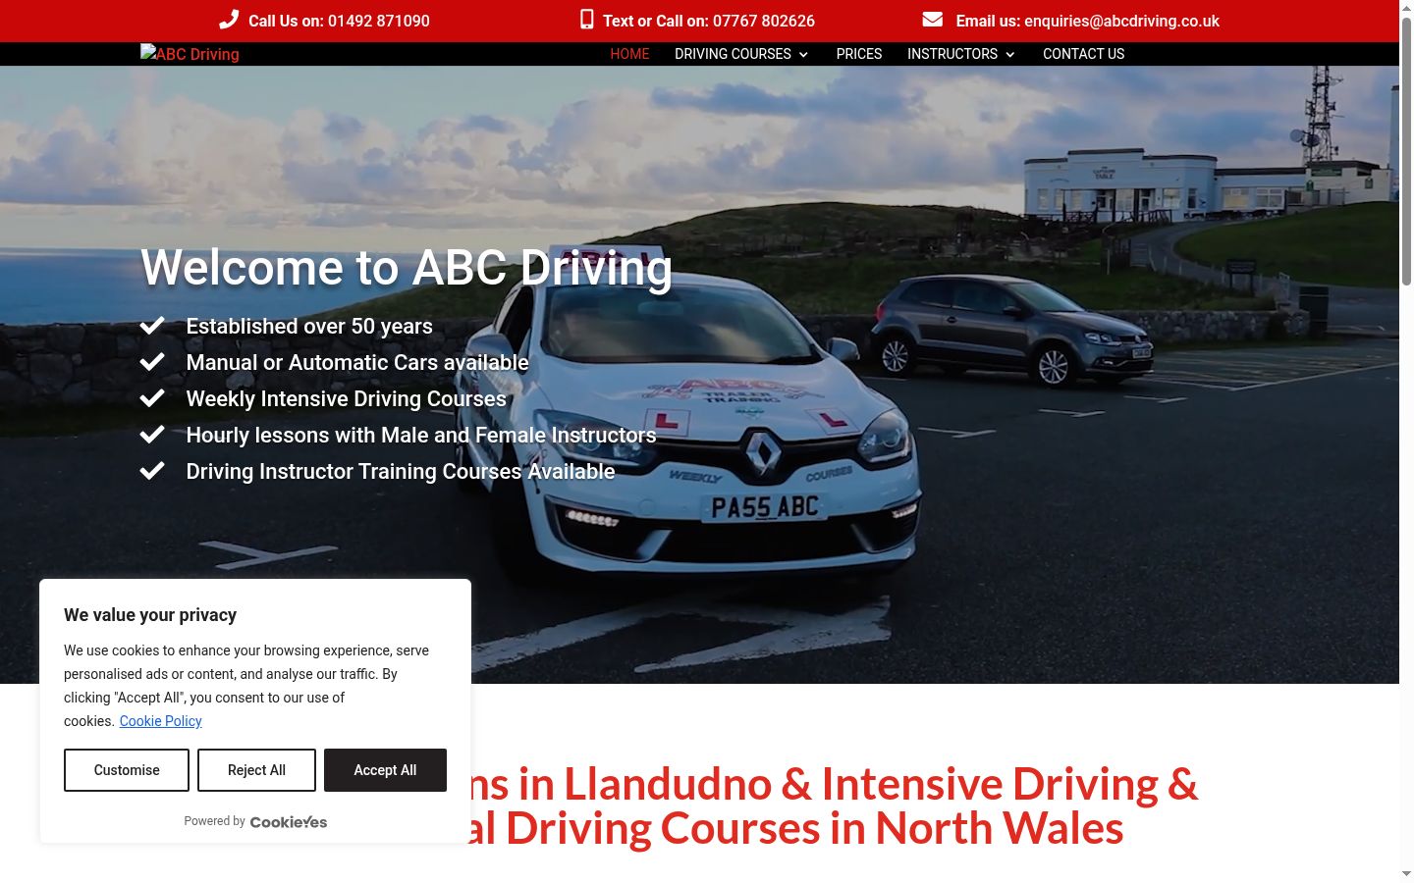Click the Powered by label
The image size is (1414, 883).
click(x=214, y=821)
